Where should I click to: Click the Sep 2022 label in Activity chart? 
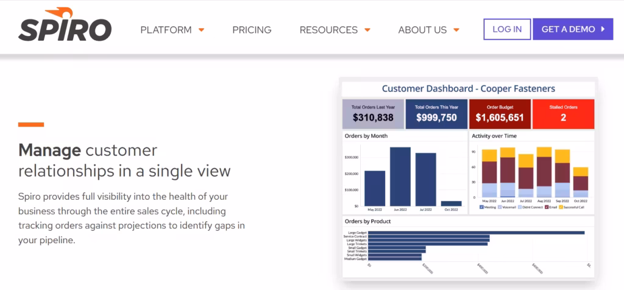point(562,201)
